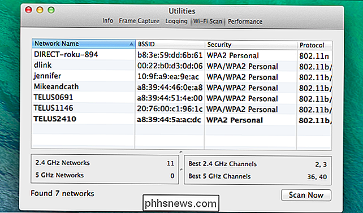Viewport: 363px width, 213px height.
Task: Open the Frame Capture tab
Action: pyautogui.click(x=139, y=21)
